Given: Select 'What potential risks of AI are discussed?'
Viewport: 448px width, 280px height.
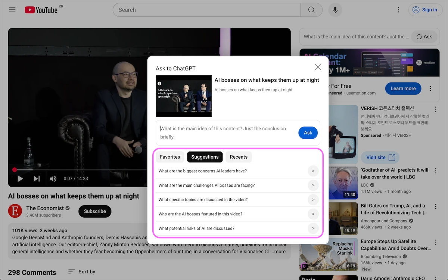Looking at the screenshot, I should click(x=196, y=228).
